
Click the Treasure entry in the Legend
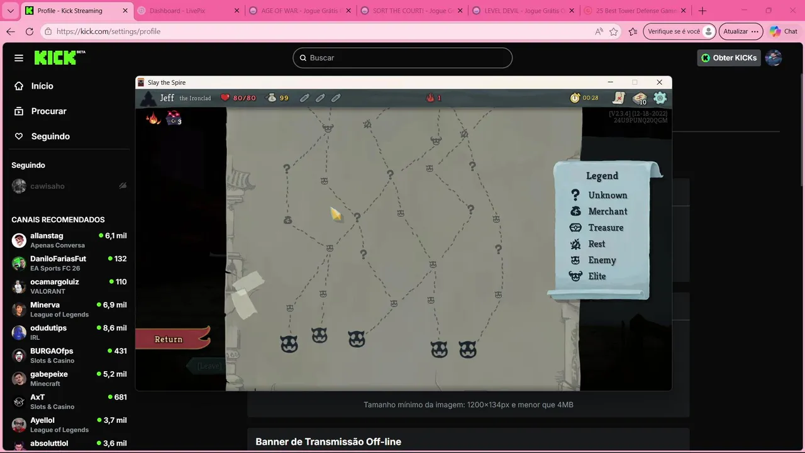click(x=597, y=228)
